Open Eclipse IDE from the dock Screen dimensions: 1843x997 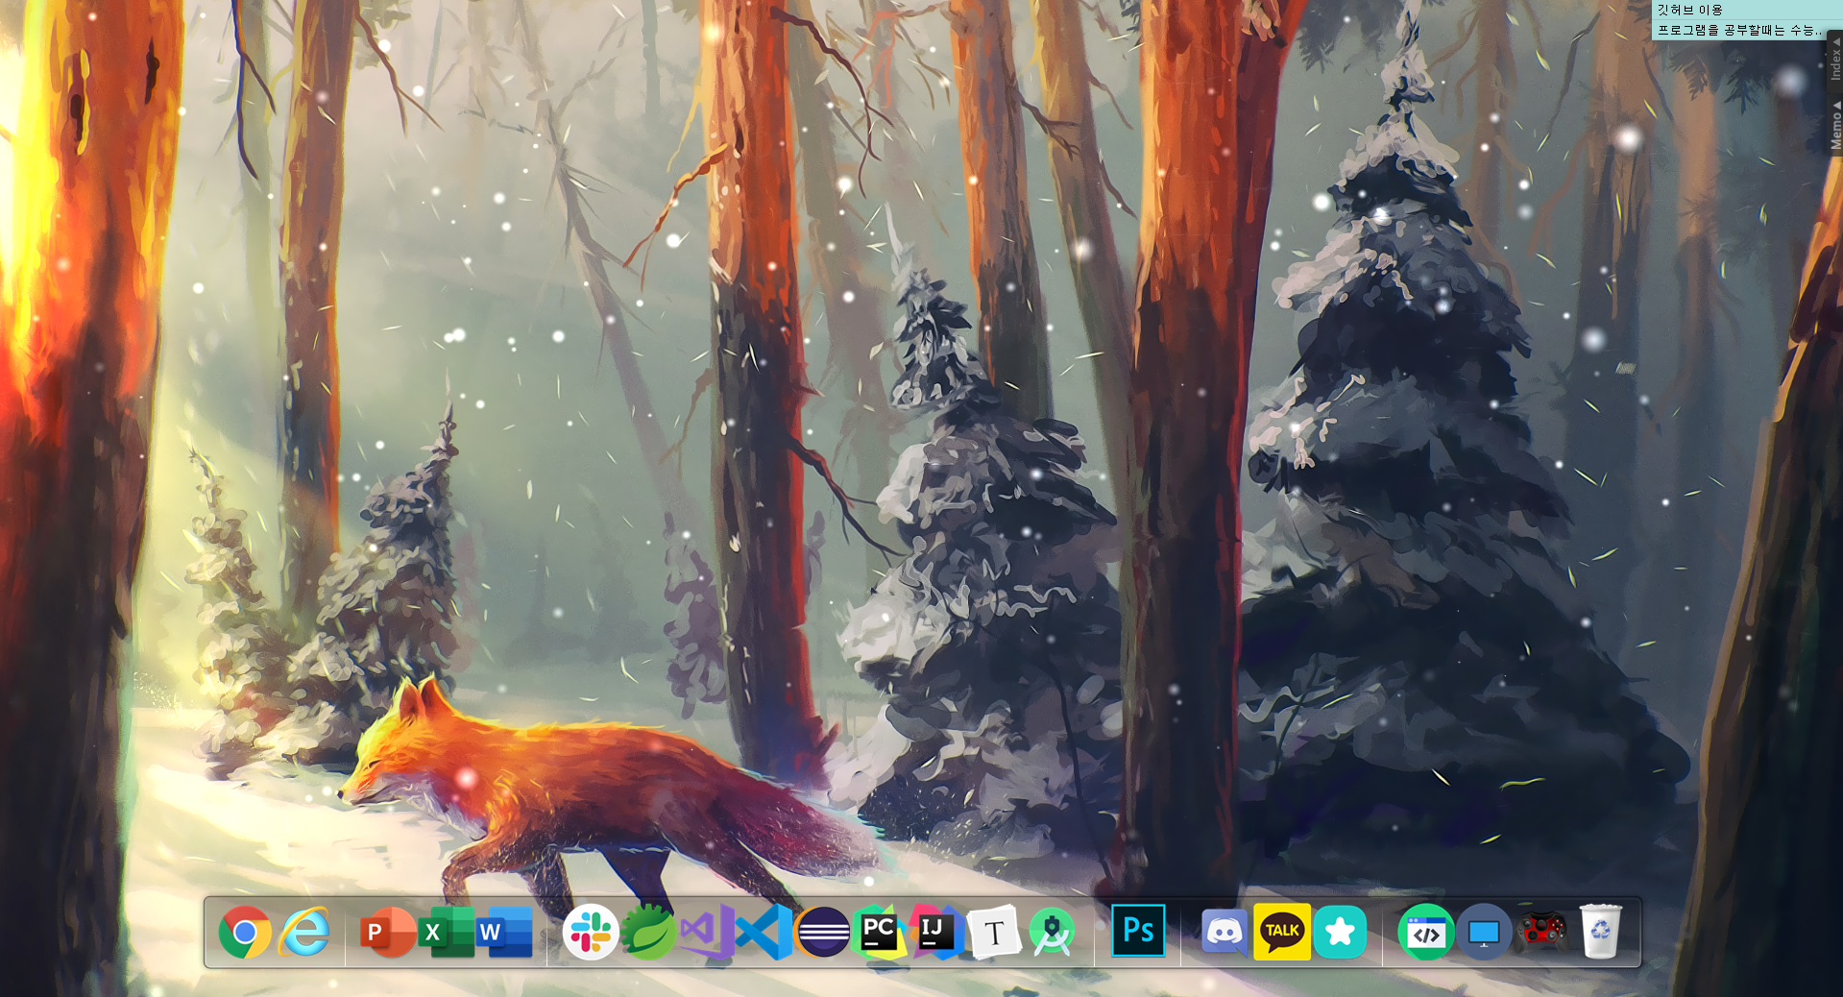pyautogui.click(x=823, y=932)
